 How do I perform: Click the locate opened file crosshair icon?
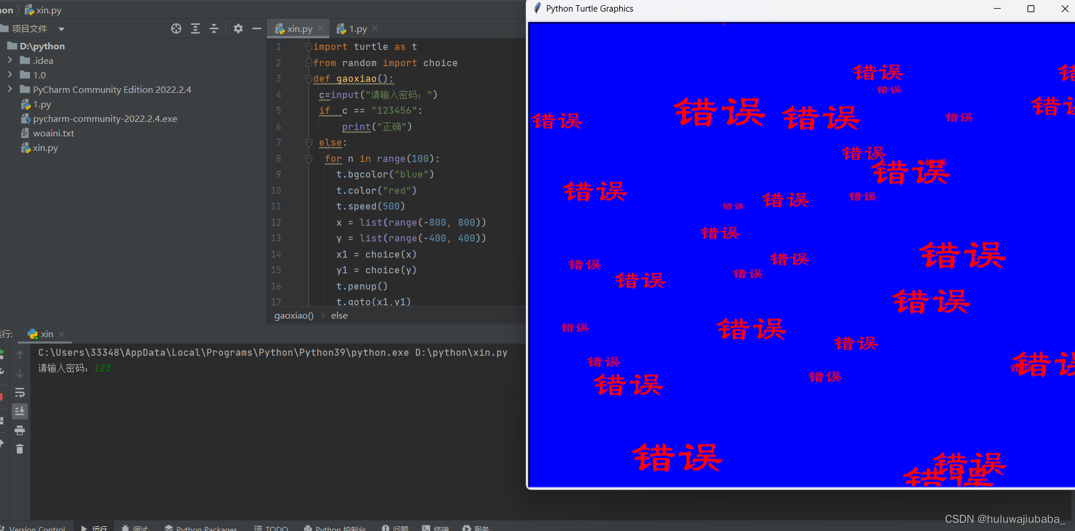pos(176,28)
